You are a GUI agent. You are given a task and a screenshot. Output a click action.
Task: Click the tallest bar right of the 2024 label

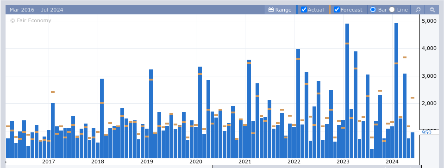[x=396, y=91]
